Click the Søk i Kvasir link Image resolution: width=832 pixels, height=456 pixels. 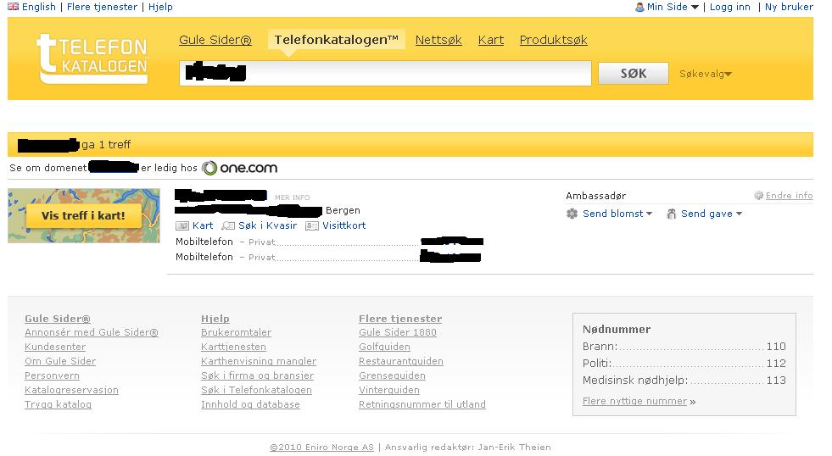[x=267, y=225]
